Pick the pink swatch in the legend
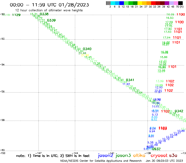The width and height of the screenshot is (186, 163). [x=176, y=3]
